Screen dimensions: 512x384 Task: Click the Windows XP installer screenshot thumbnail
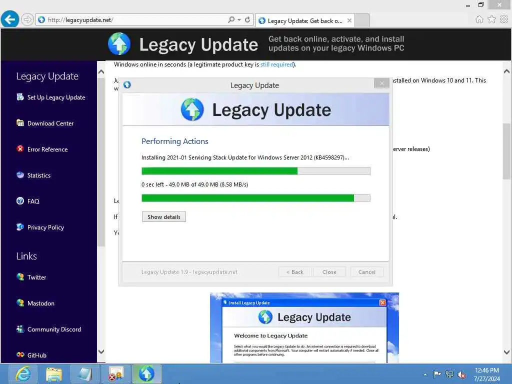click(304, 327)
